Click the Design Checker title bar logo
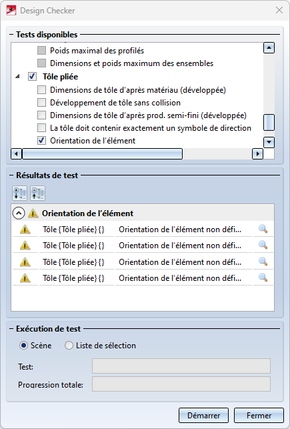290x429 pixels. click(11, 11)
